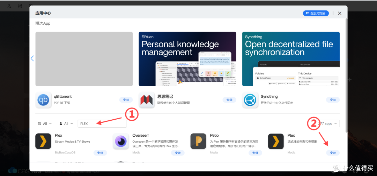Click the P2P BT 下载 description

click(62, 103)
